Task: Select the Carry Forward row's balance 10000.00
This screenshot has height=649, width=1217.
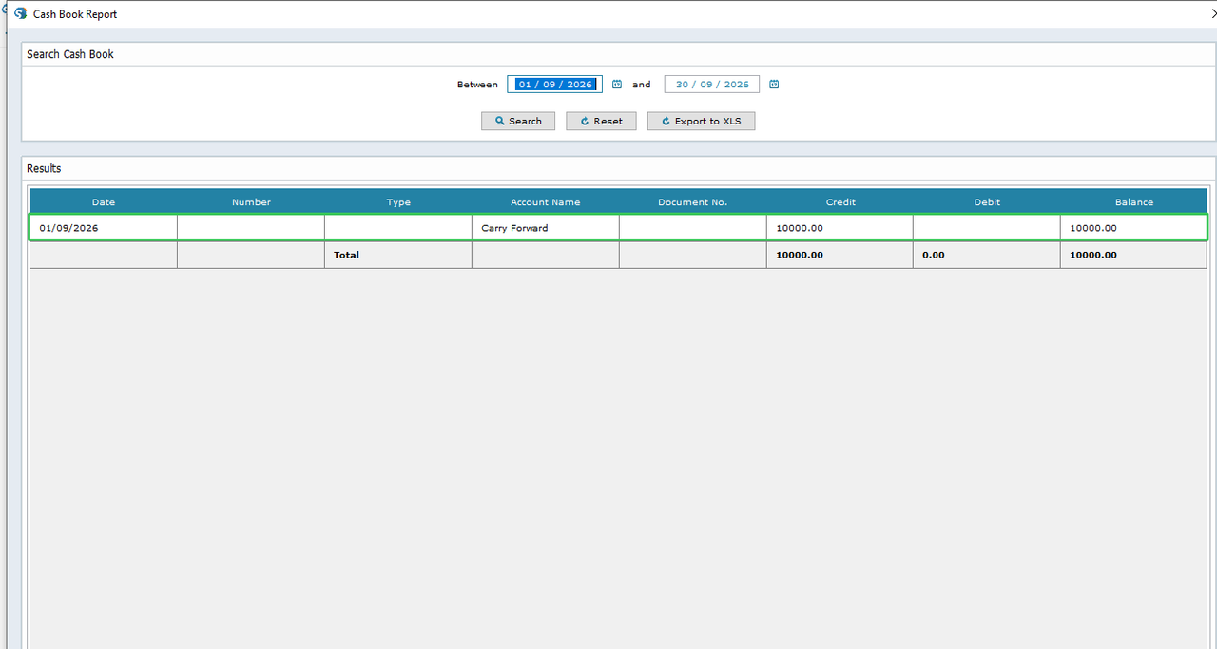Action: pyautogui.click(x=1134, y=228)
